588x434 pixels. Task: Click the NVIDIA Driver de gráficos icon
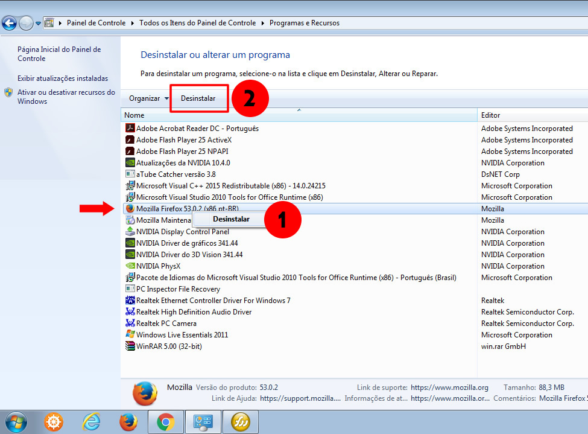click(x=130, y=243)
